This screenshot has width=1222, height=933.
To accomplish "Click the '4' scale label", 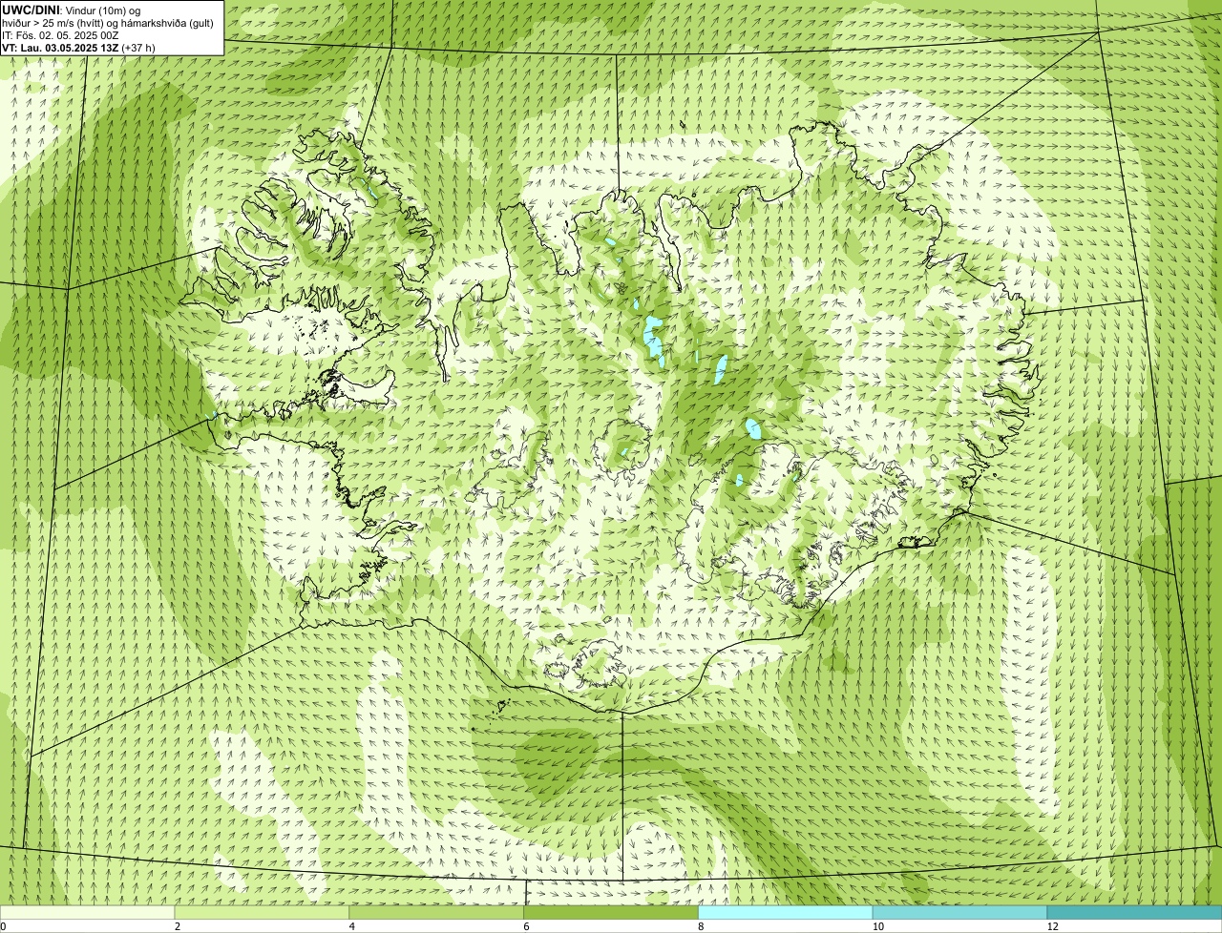I will coord(351,926).
